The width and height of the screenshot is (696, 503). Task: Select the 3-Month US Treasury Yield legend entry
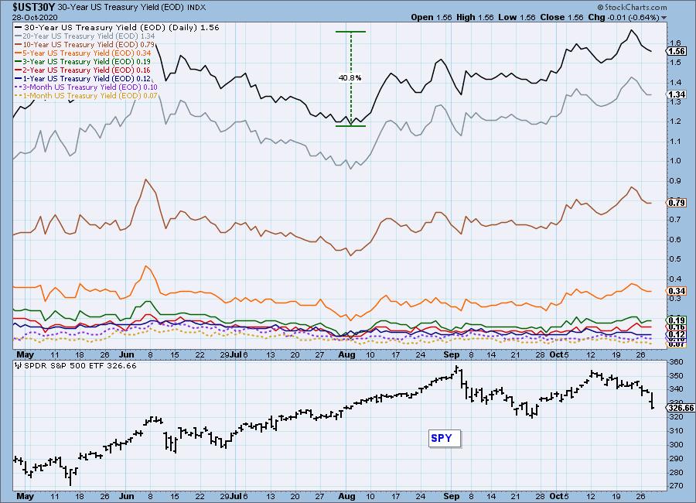pos(87,87)
